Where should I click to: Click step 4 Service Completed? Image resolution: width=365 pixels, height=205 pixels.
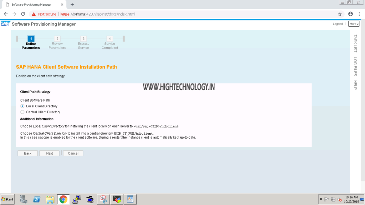(x=110, y=43)
